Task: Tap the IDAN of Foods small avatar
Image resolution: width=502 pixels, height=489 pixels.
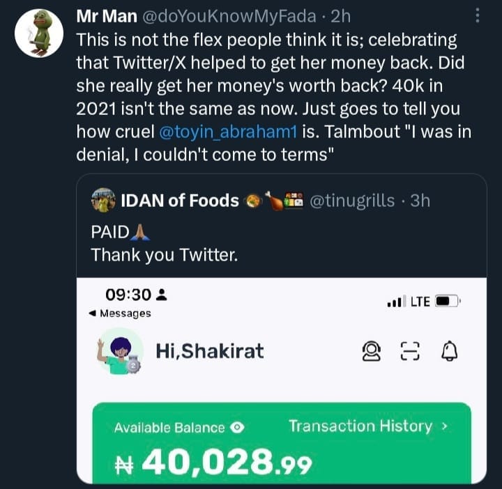Action: 102,201
